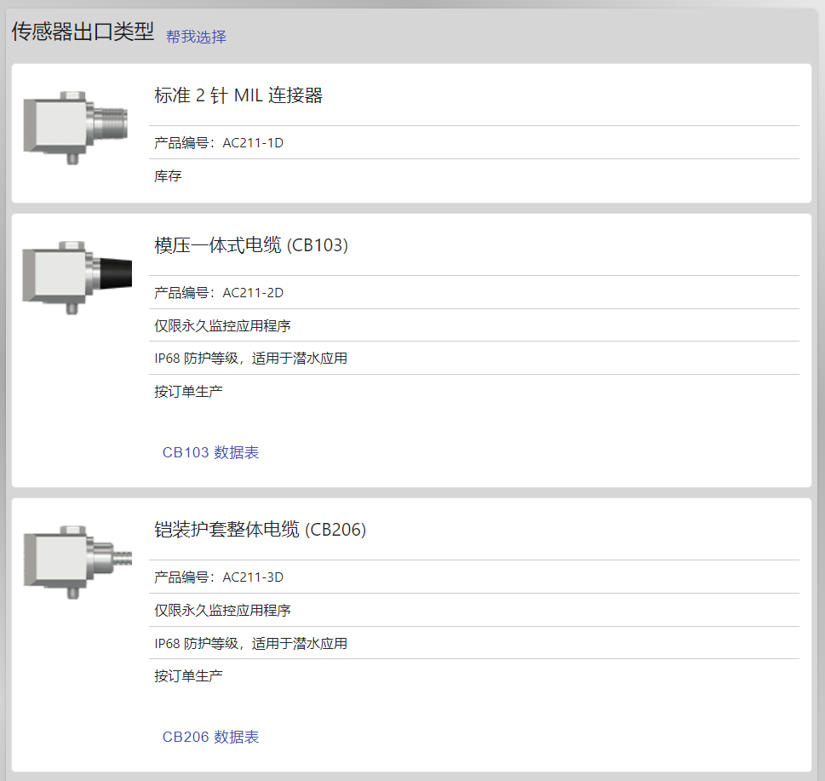Viewport: 825px width, 781px height.
Task: Select the 模压一体式电缆 CB103 sensor image
Action: pyautogui.click(x=77, y=278)
